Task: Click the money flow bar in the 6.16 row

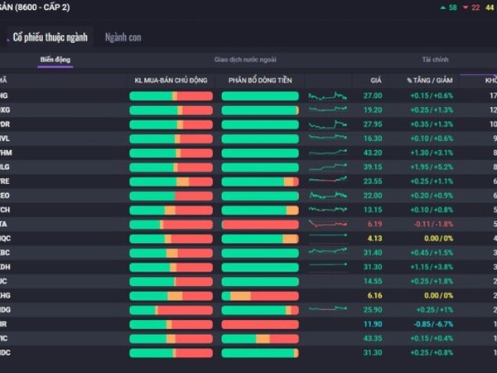Action: click(x=259, y=295)
